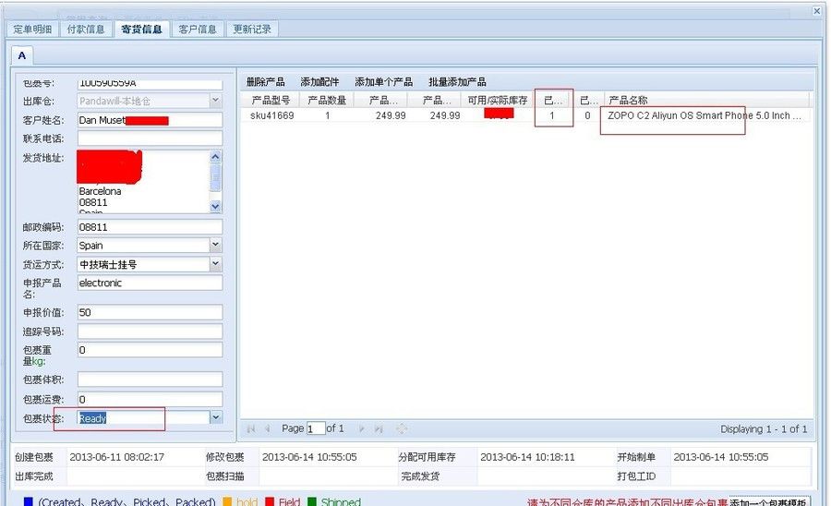Switch to the 定单明细 tab
Image resolution: width=831 pixels, height=506 pixels.
(32, 30)
